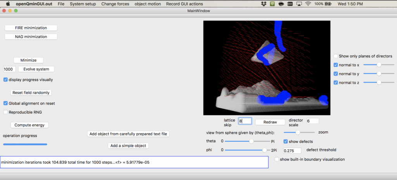Toggle display progress visually checkbox
The image size is (397, 180).
[5, 80]
